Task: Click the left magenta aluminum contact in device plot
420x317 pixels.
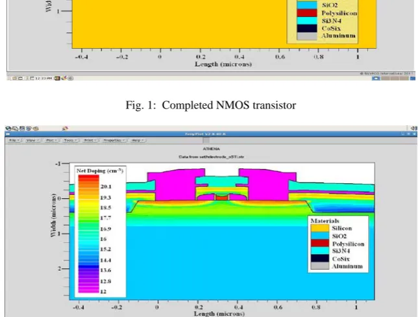Action: point(174,185)
